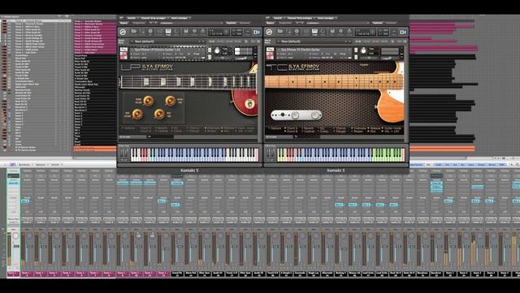This screenshot has width=520, height=293.
Task: Toggle Flanger effect in TC guitar window
Action: pos(340,132)
